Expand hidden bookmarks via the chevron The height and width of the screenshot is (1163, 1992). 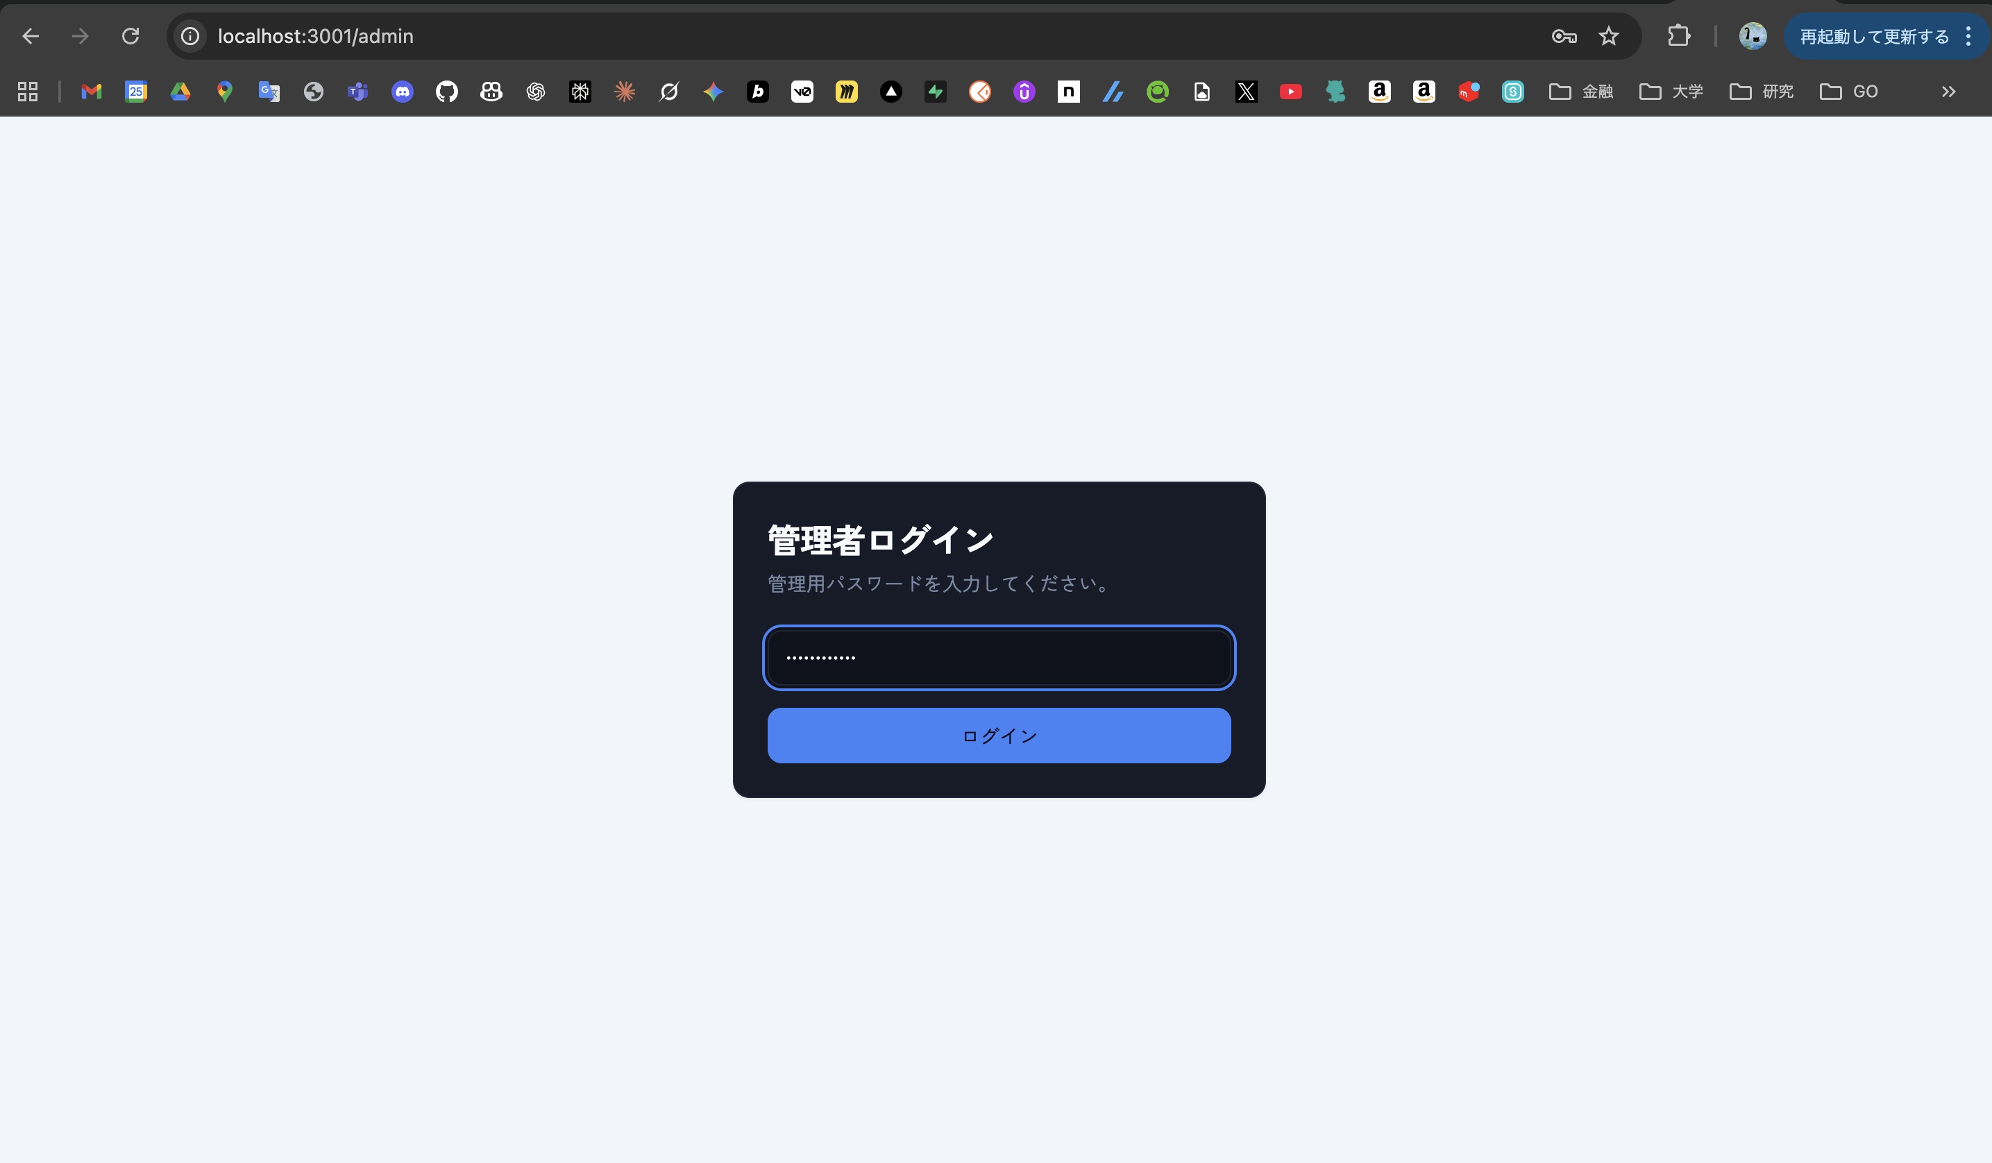[1948, 91]
